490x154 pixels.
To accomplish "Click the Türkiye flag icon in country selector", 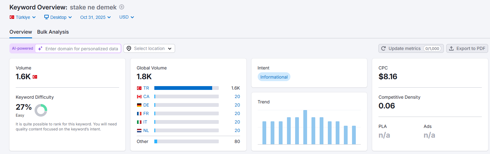I will [x=12, y=17].
